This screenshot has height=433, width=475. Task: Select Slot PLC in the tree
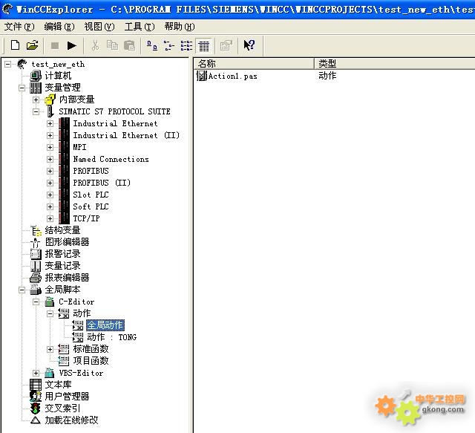point(91,195)
